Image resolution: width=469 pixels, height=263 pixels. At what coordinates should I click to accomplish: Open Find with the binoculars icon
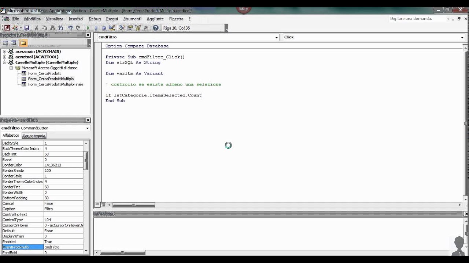[60, 28]
